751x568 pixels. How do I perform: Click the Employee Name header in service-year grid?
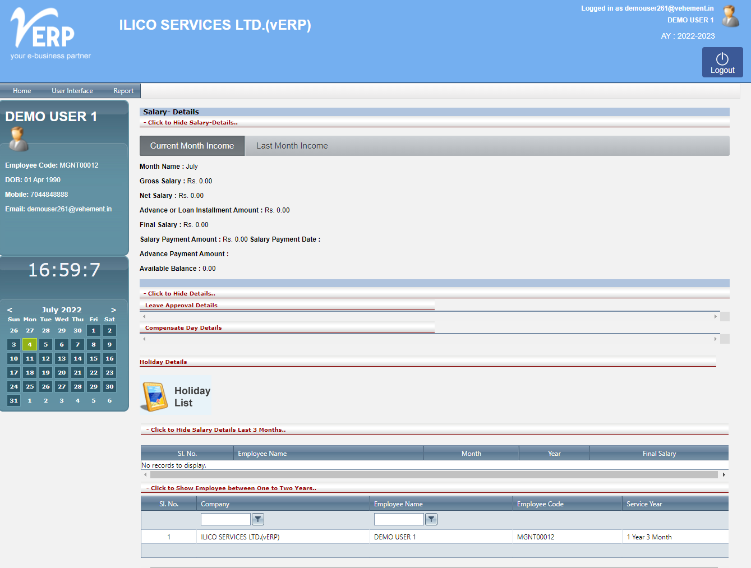click(441, 504)
